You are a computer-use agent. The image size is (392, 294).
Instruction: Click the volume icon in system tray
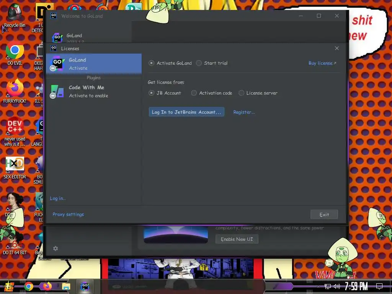click(x=337, y=286)
